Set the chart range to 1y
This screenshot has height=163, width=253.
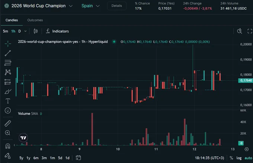[28, 158]
